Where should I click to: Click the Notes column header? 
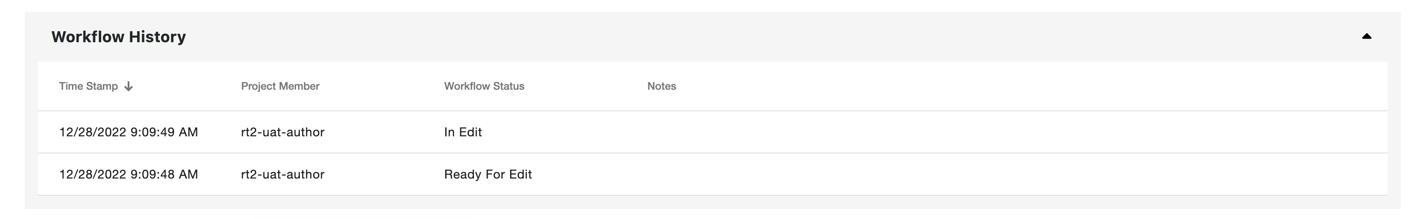coord(662,86)
